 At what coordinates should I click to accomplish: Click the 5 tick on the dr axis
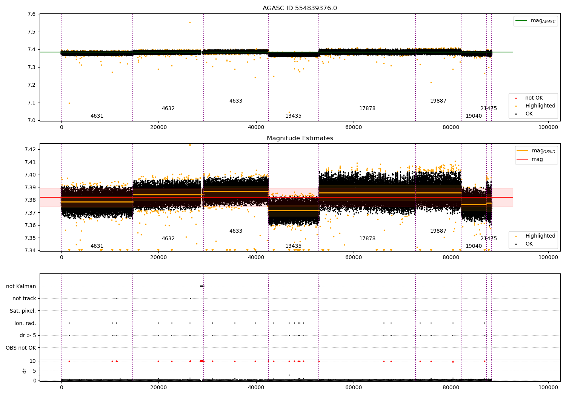tap(34, 371)
